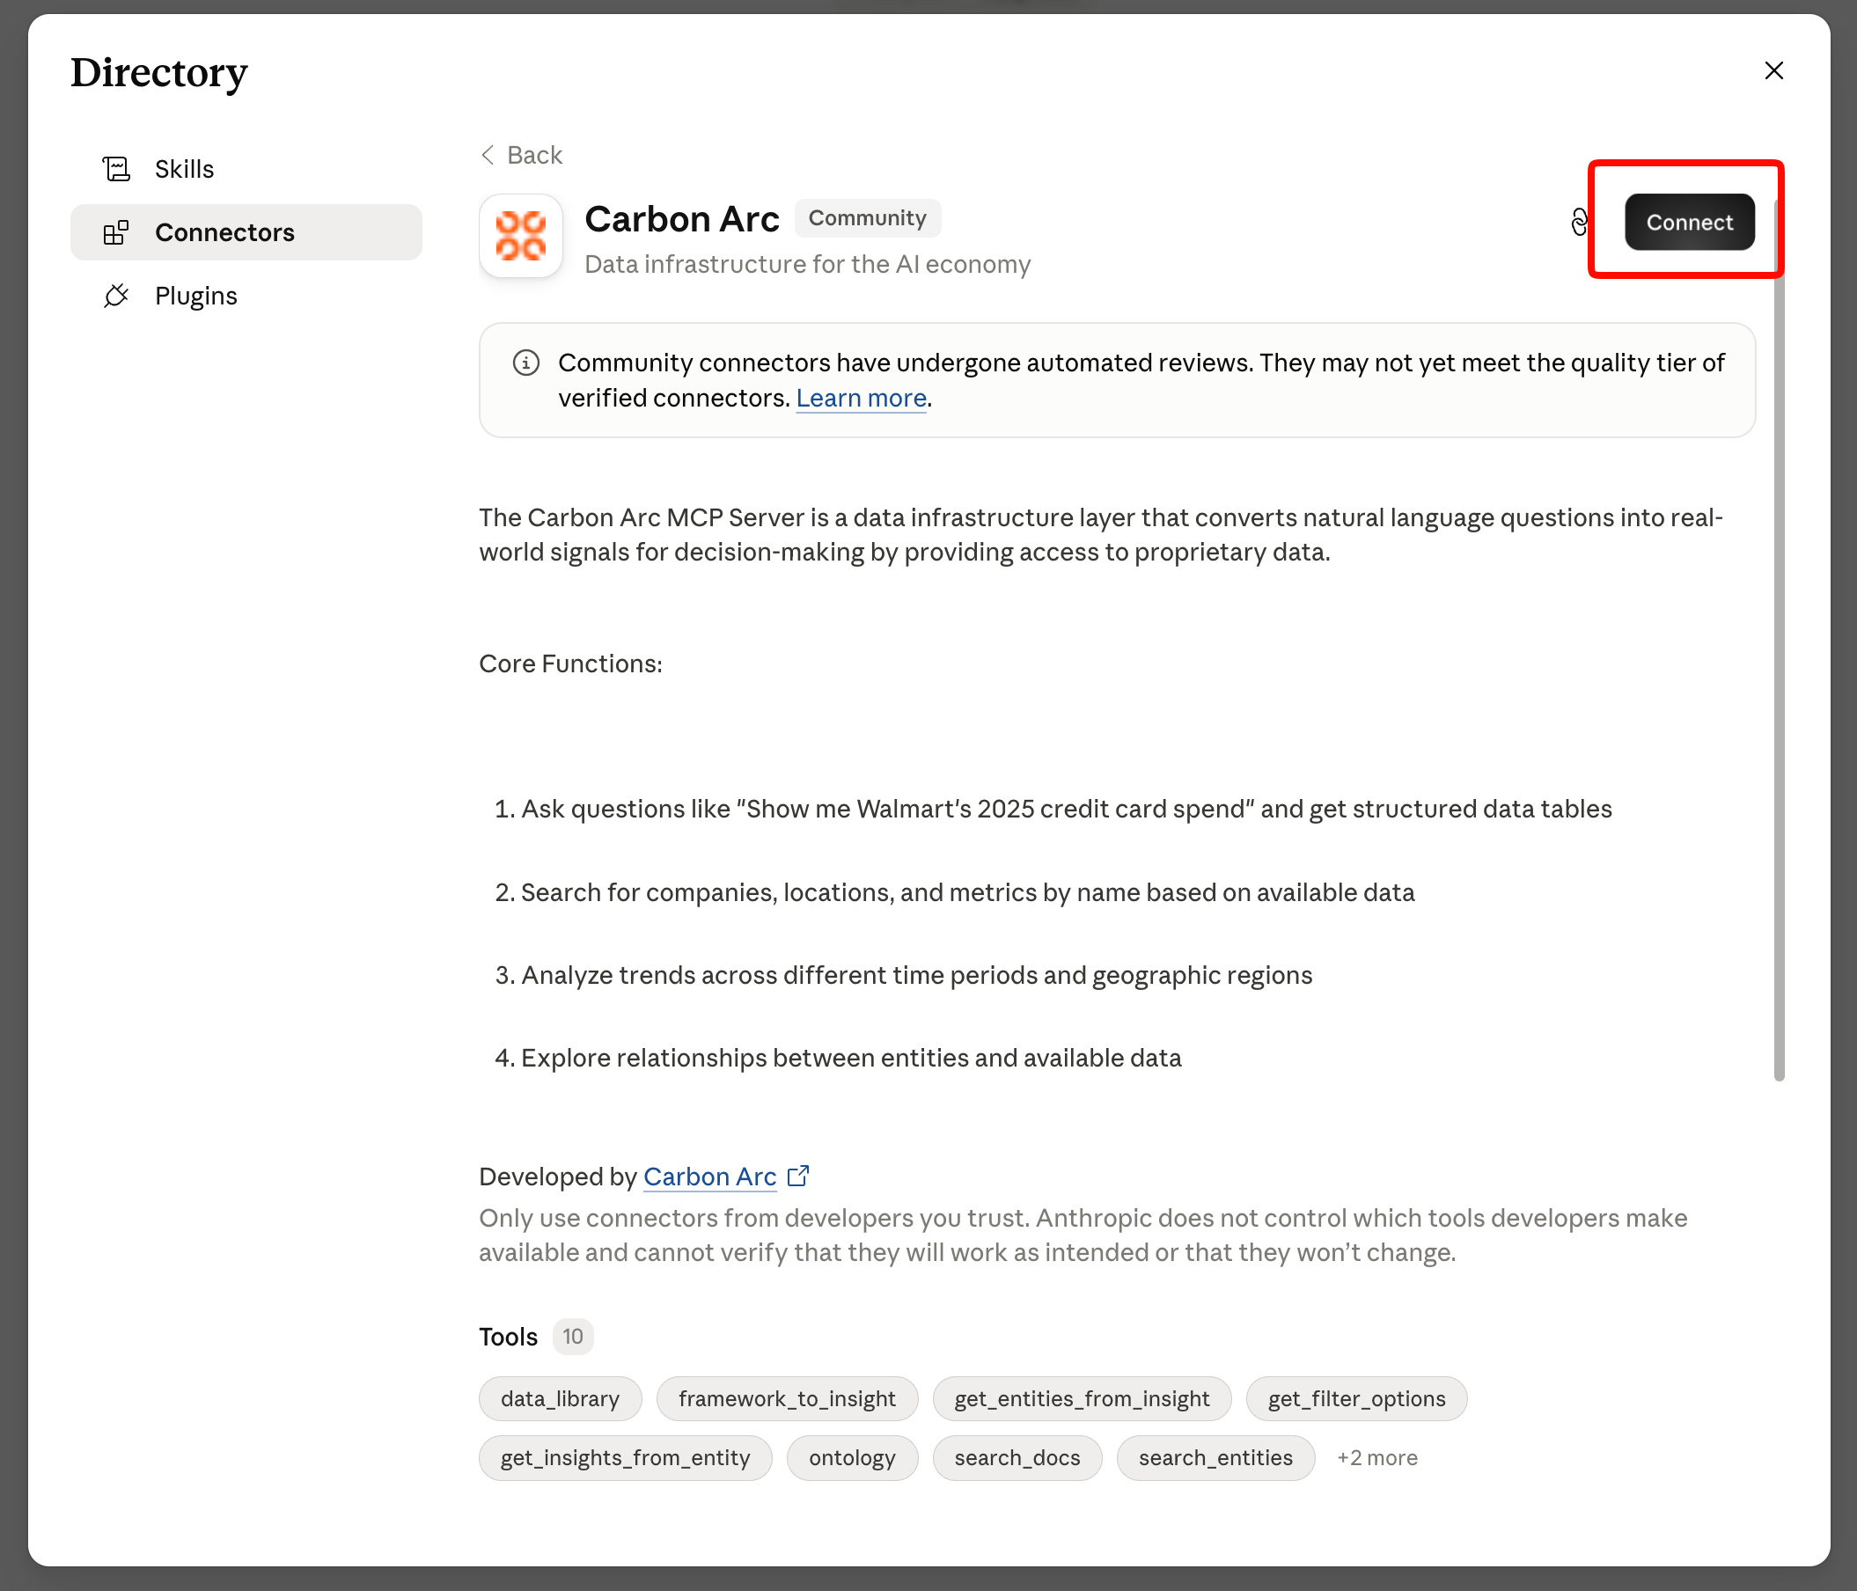1857x1591 pixels.
Task: Click 'Data infrastructure for the AI economy' subtitle
Action: [x=808, y=264]
